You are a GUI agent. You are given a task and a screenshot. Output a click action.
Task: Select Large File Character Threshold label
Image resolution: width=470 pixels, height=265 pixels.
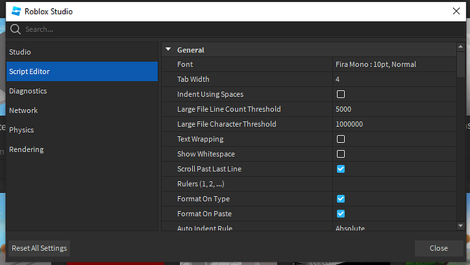coord(227,124)
